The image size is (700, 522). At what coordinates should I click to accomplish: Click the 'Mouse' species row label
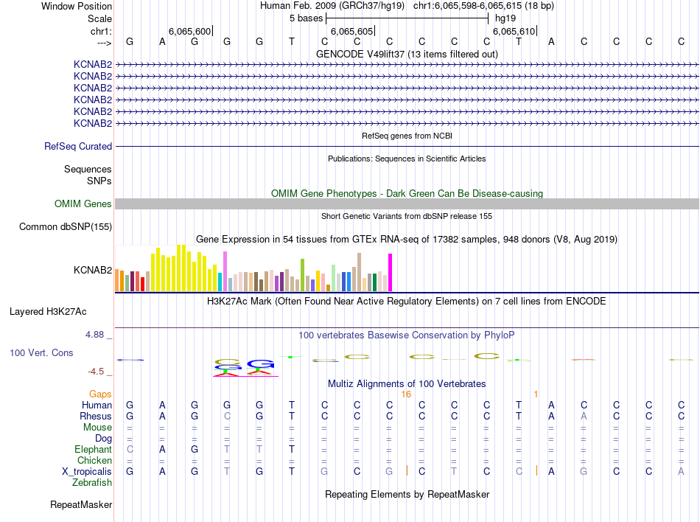97,428
